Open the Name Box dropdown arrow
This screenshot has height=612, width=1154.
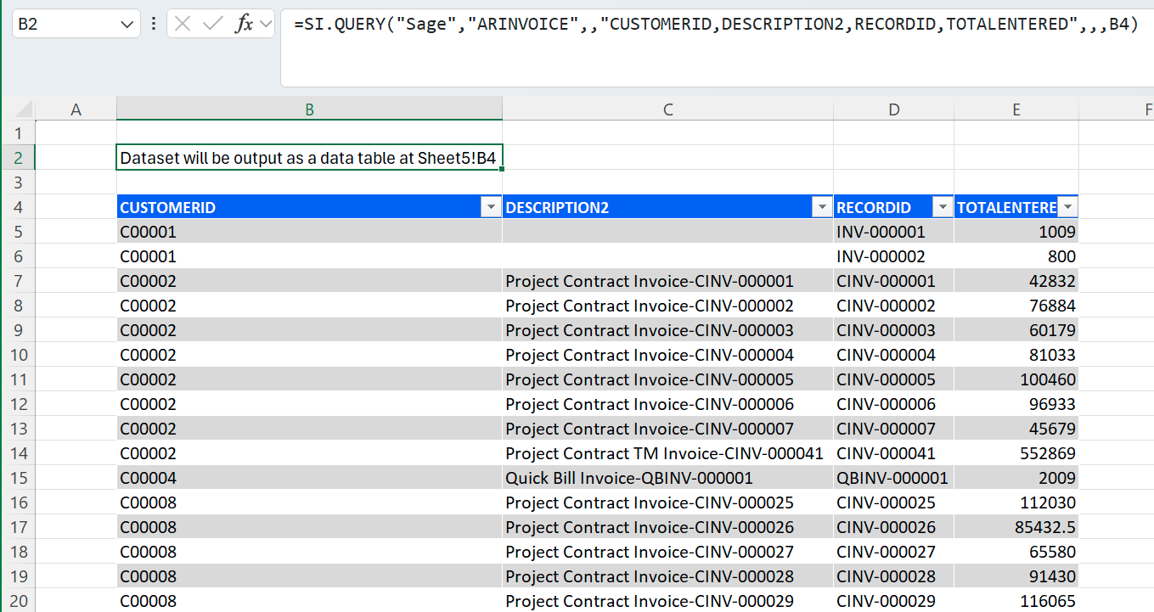point(127,25)
